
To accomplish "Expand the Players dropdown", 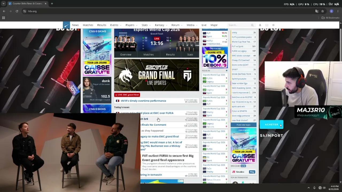I will (x=131, y=25).
